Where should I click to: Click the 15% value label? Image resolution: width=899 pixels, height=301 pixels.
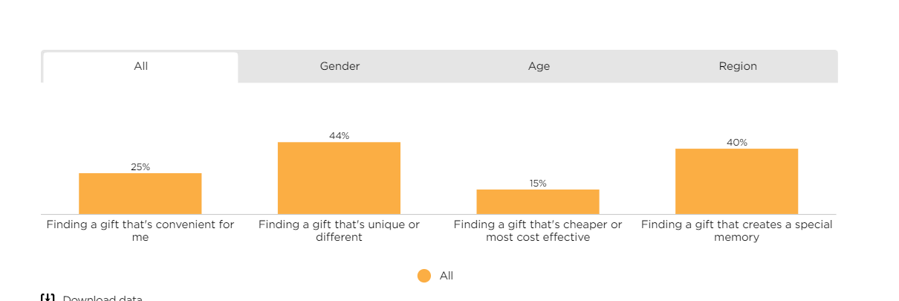point(538,184)
